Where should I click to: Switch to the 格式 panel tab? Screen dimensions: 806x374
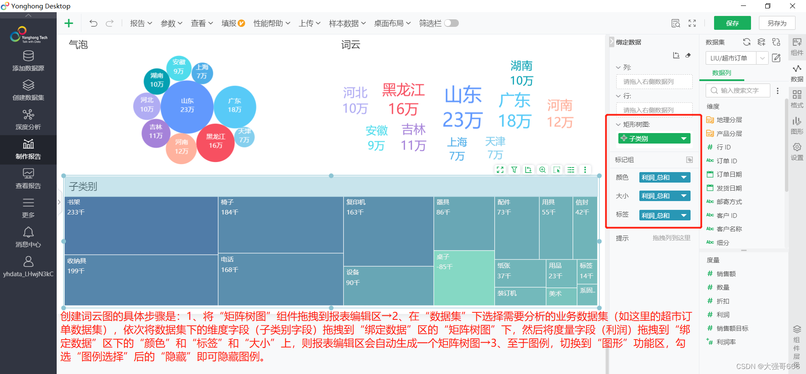(x=797, y=99)
